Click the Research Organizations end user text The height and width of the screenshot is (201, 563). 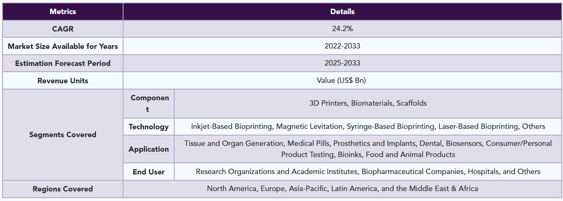coord(368,172)
